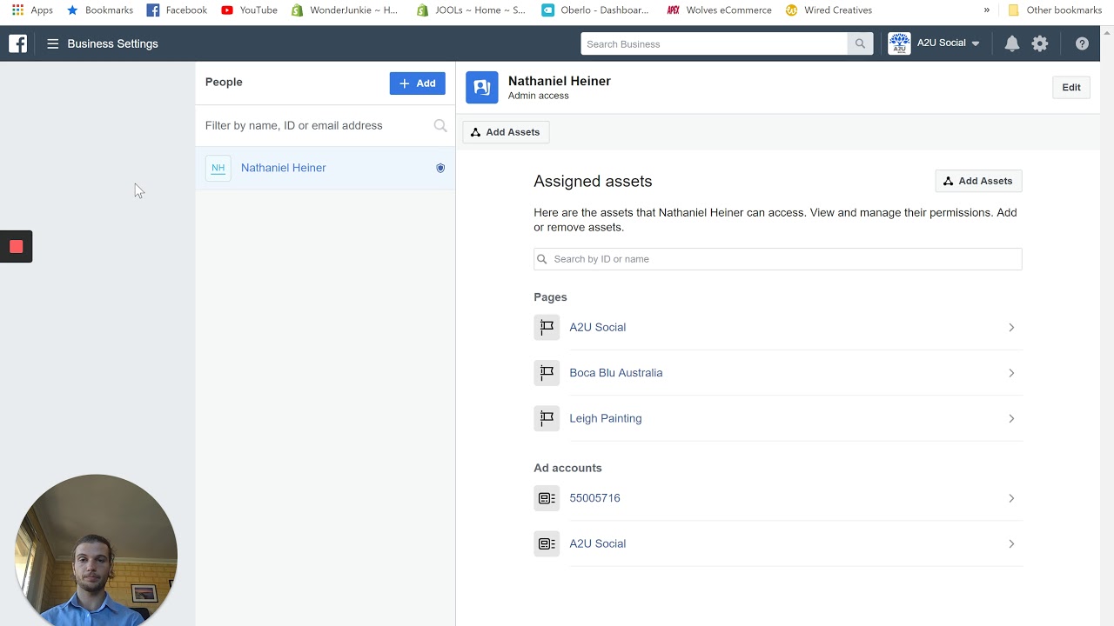Expand the A2U Social page row chevron
Image resolution: width=1114 pixels, height=626 pixels.
tap(1011, 328)
